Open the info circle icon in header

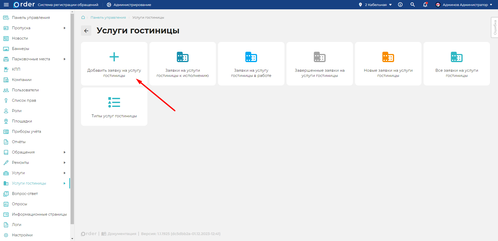tap(400, 5)
